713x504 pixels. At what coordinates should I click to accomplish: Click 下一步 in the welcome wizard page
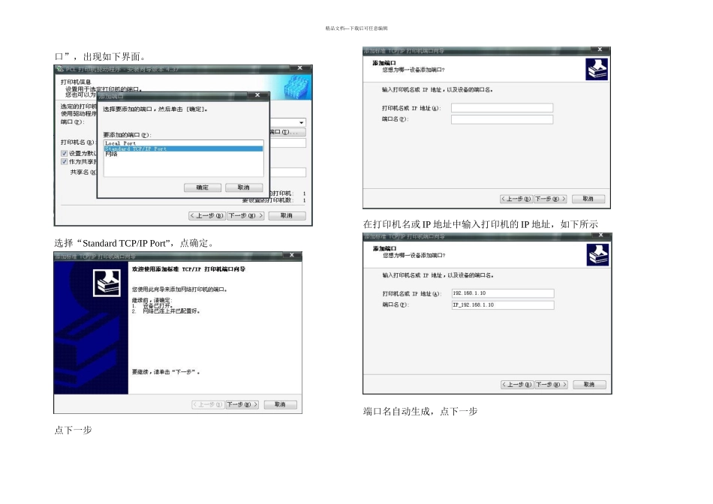(x=242, y=404)
